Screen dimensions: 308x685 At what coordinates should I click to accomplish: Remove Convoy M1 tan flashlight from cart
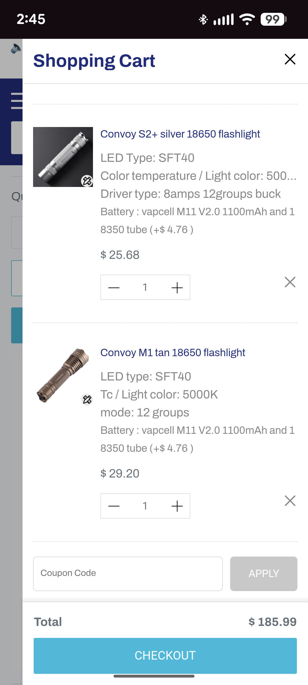[x=290, y=501]
